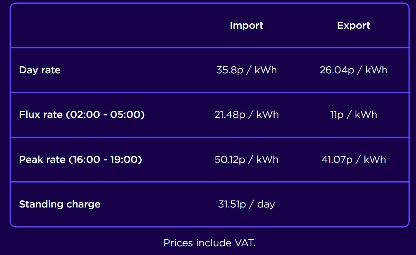This screenshot has width=416, height=255.
Task: Click the word day in Standing charge value
Action: (266, 204)
